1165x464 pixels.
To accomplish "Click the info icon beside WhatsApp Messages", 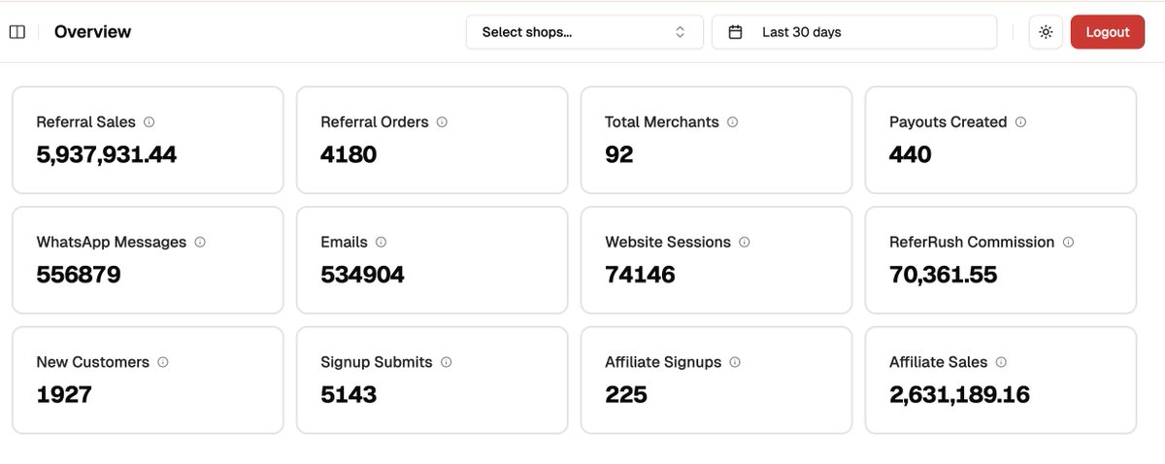I will click(200, 243).
